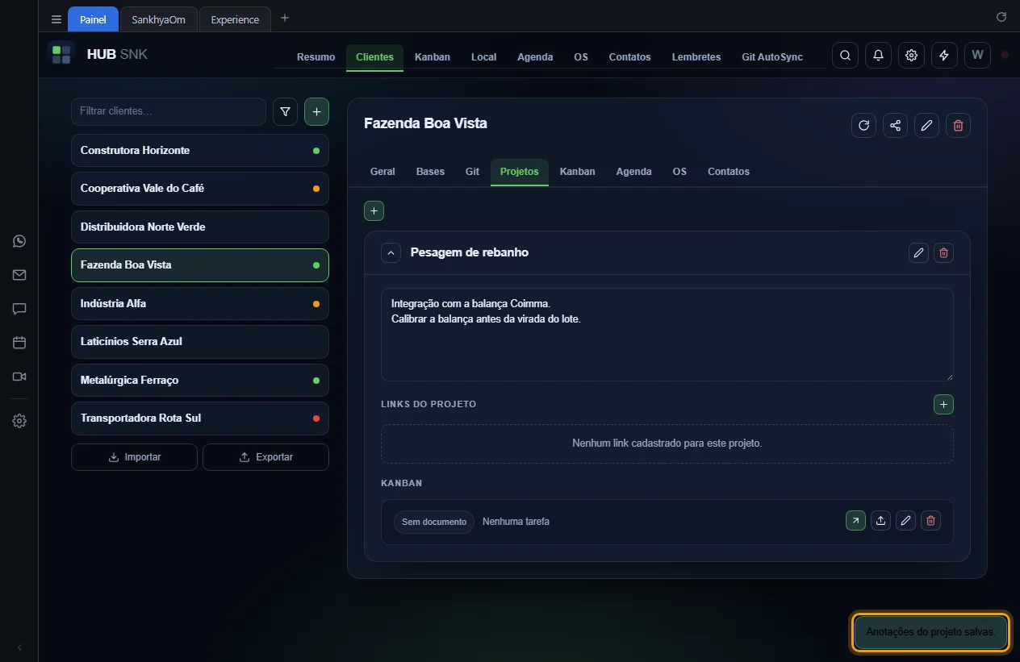This screenshot has width=1020, height=662.
Task: Open the notifications bell
Action: (x=878, y=56)
